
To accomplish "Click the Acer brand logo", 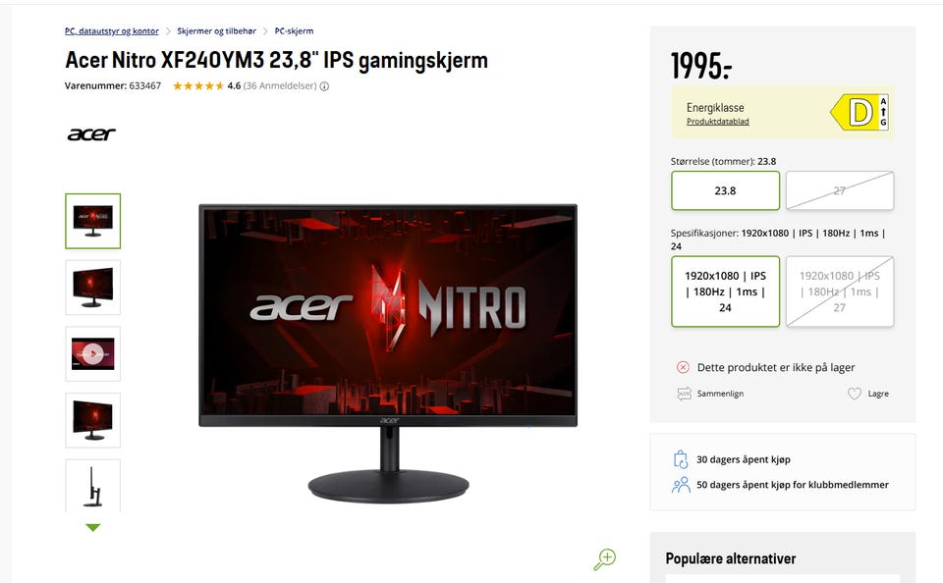I will click(91, 134).
